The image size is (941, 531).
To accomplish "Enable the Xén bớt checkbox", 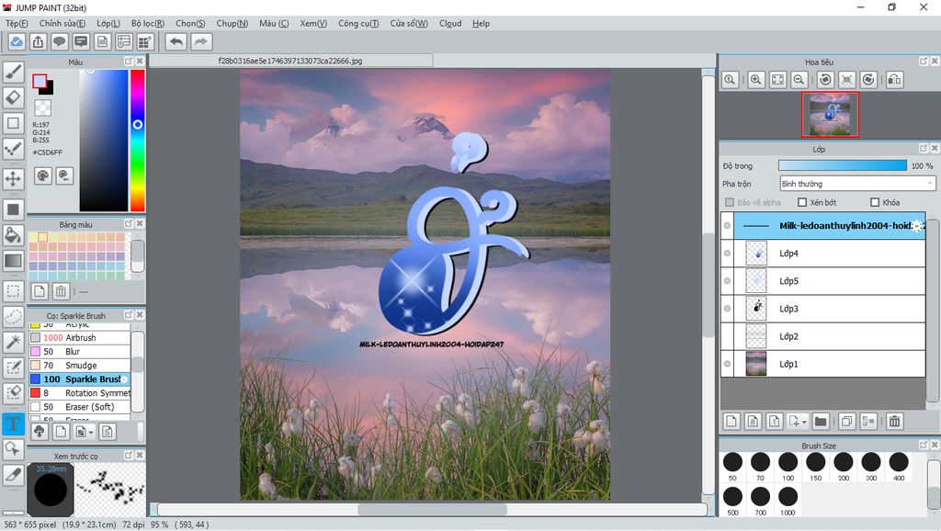I will (x=802, y=202).
